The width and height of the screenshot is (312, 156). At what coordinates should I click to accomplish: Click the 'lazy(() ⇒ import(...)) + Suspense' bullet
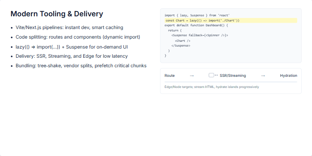(x=72, y=47)
